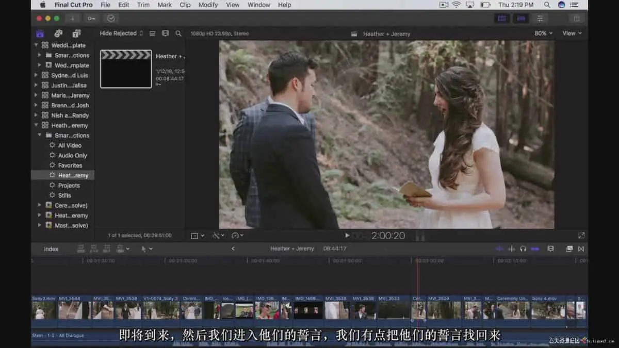Open the enhancement magic wand dropdown
Screen dimensions: 619x348
coord(219,236)
